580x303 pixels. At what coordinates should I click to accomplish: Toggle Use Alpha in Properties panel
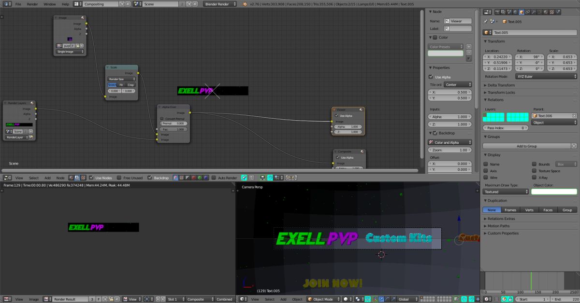click(x=431, y=77)
